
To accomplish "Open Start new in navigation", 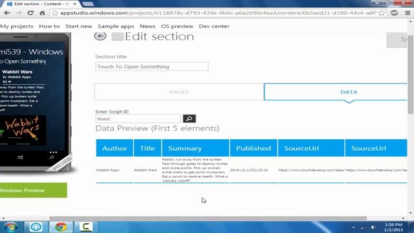I will click(x=79, y=26).
